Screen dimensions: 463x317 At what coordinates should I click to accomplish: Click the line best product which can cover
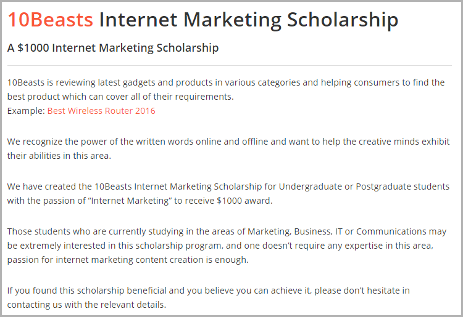point(120,97)
